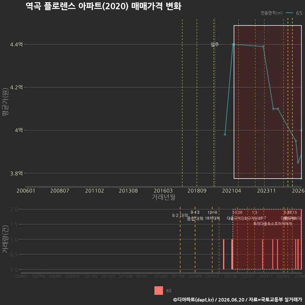The image size is (305, 305).
Task: Click 202311 tick label on price chart
Action: click(x=267, y=191)
